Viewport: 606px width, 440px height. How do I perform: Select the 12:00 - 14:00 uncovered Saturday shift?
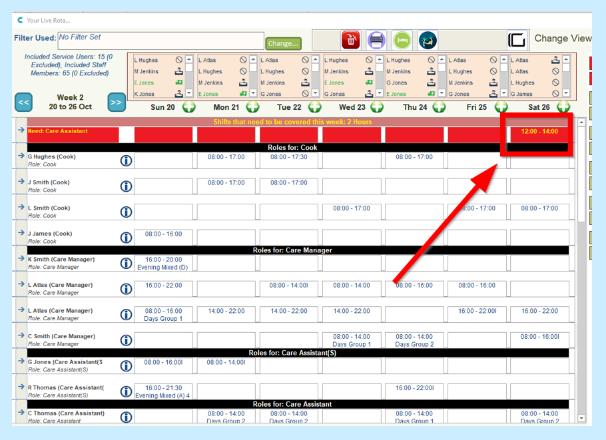pos(539,132)
